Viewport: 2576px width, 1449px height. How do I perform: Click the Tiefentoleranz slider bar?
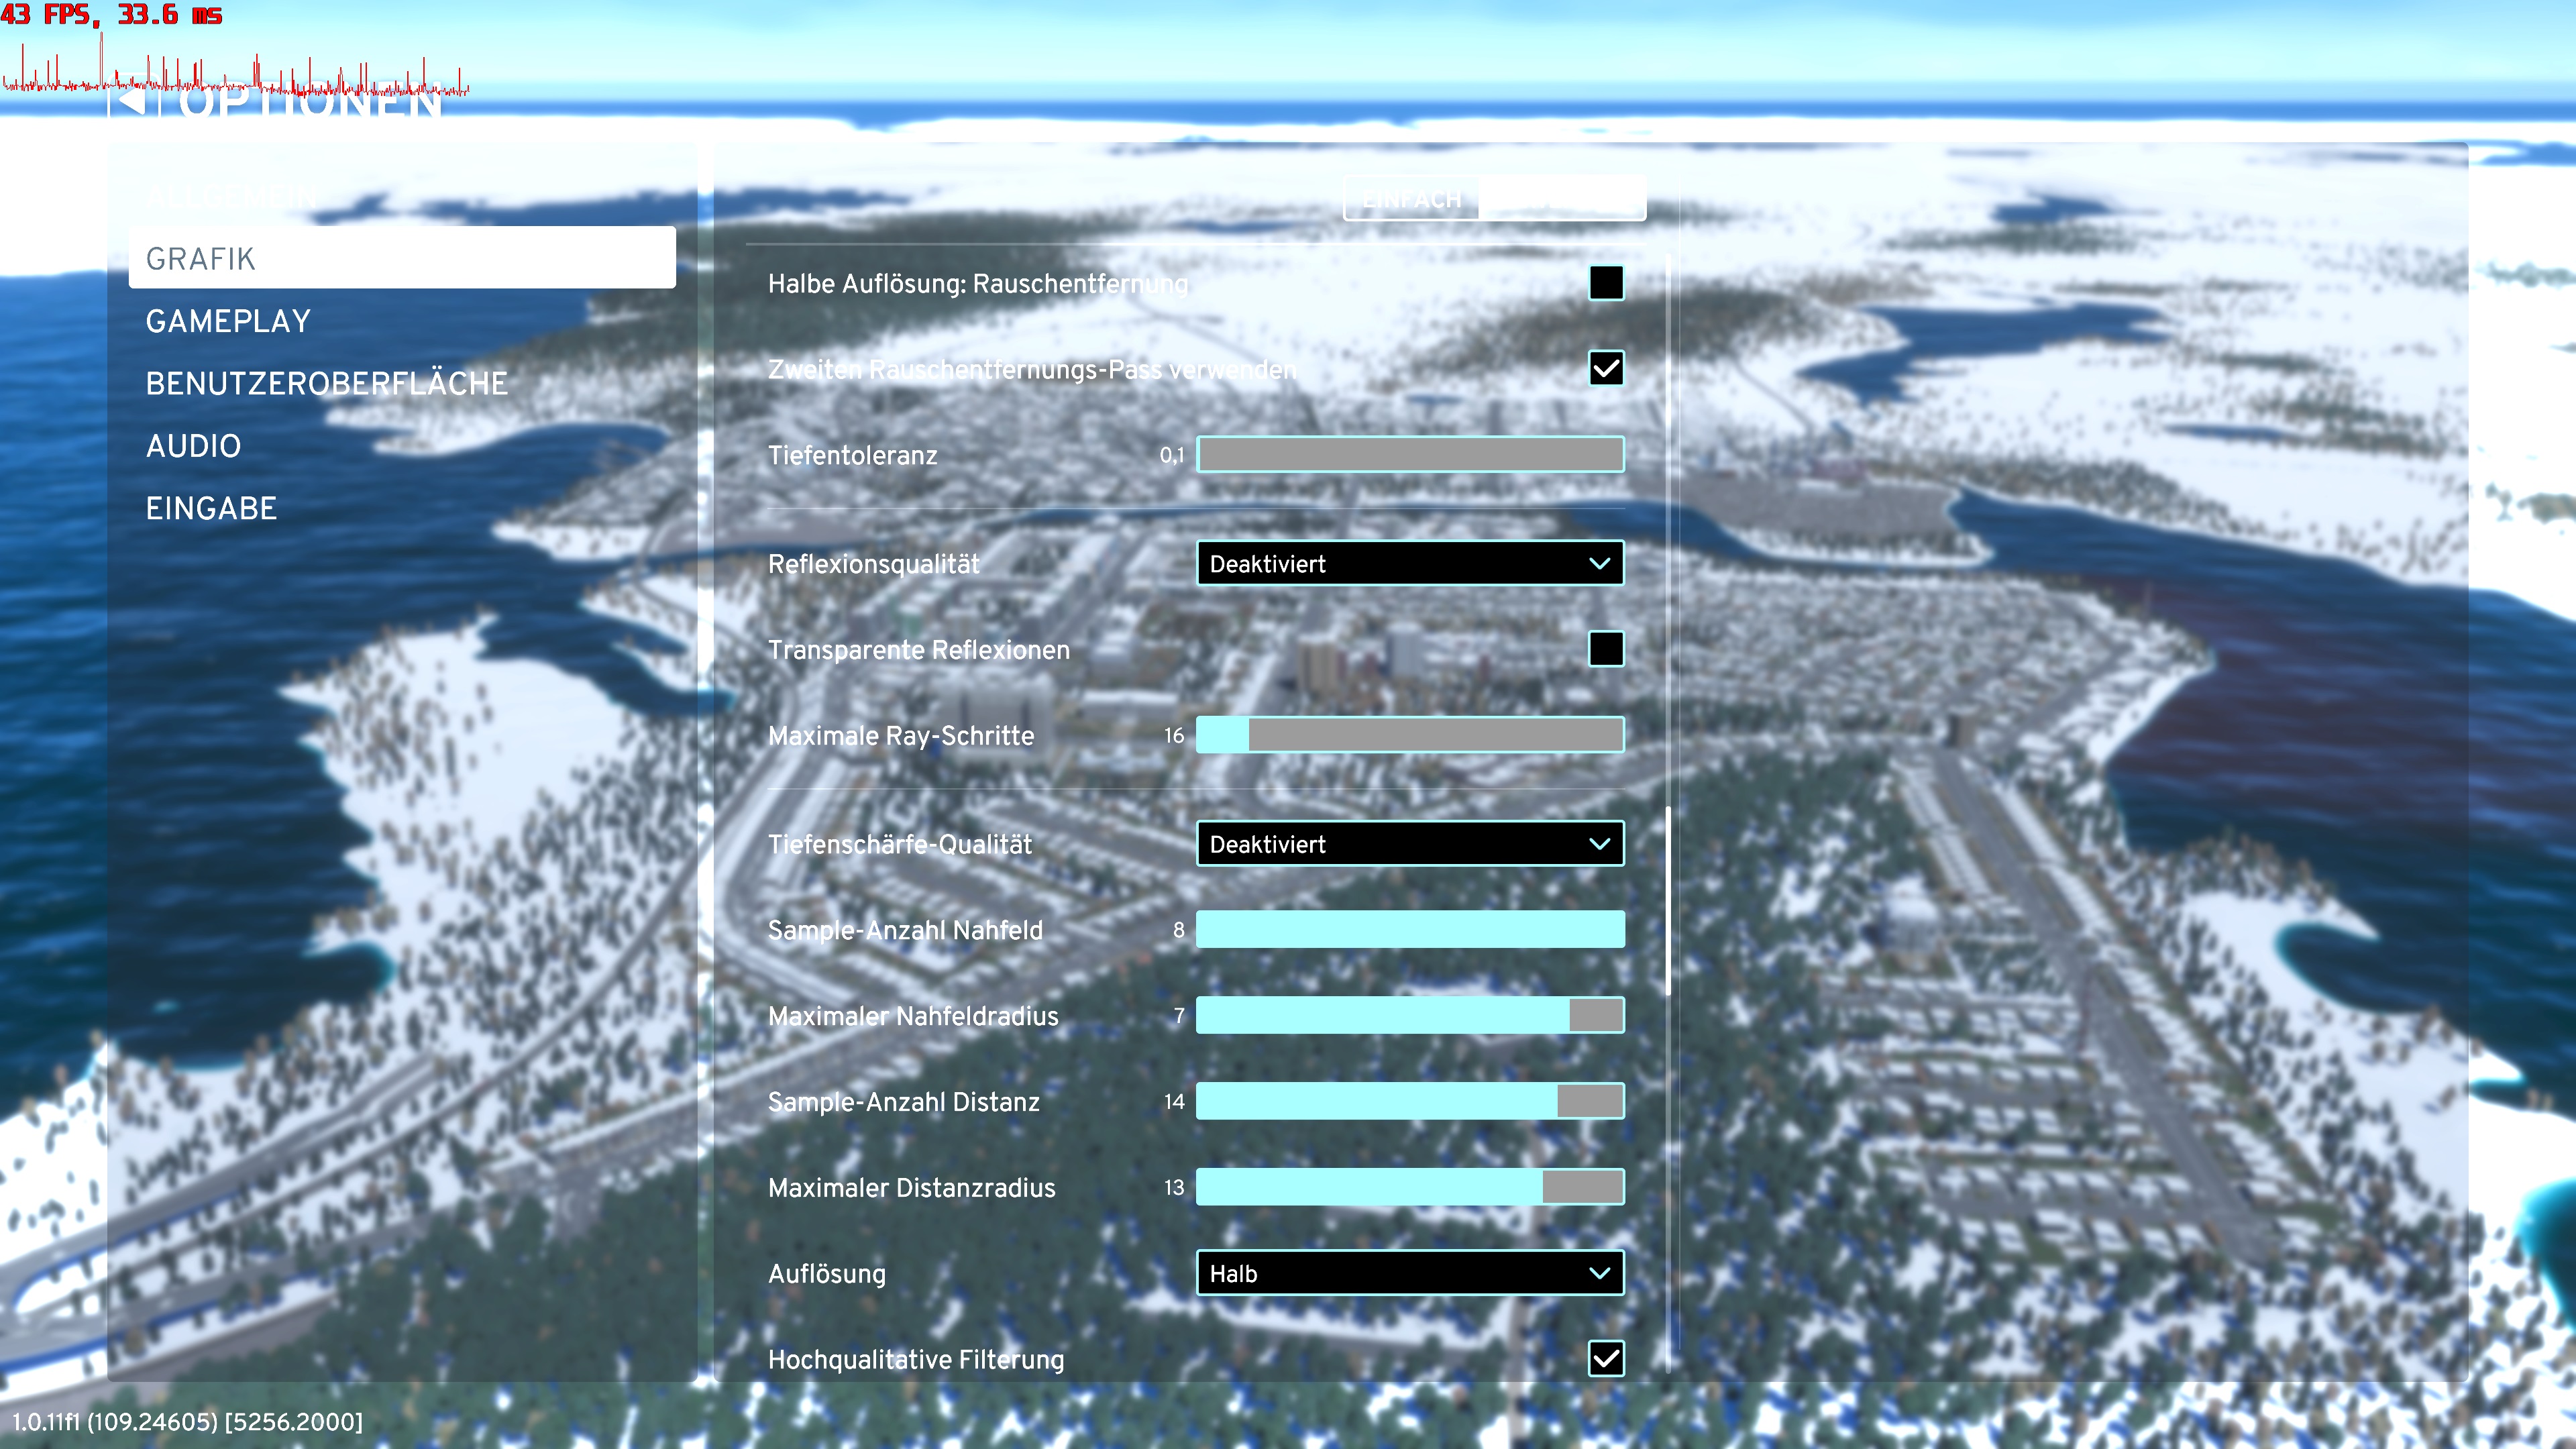coord(1409,455)
